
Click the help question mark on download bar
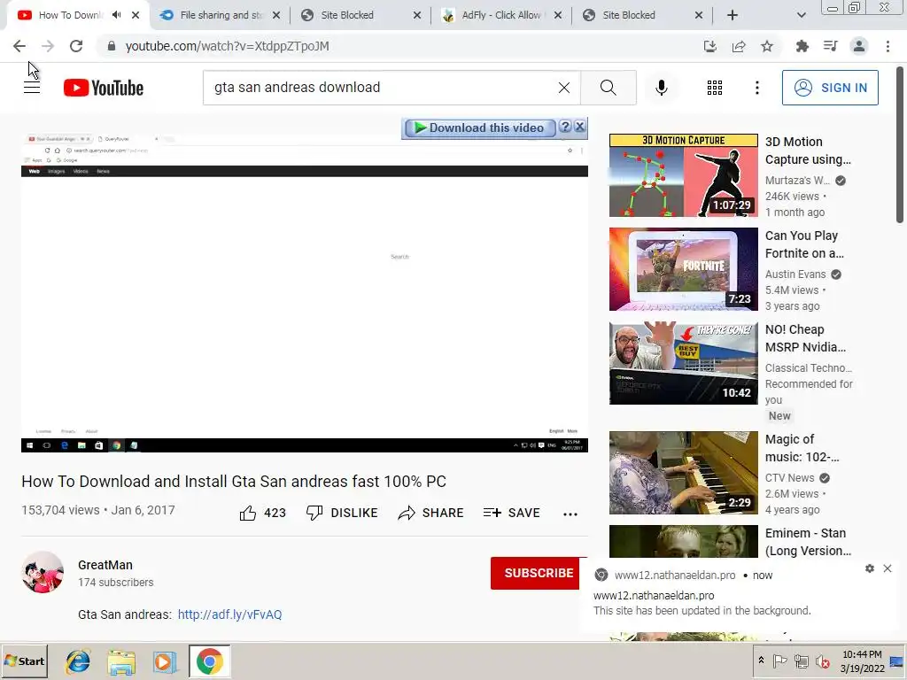coord(565,127)
